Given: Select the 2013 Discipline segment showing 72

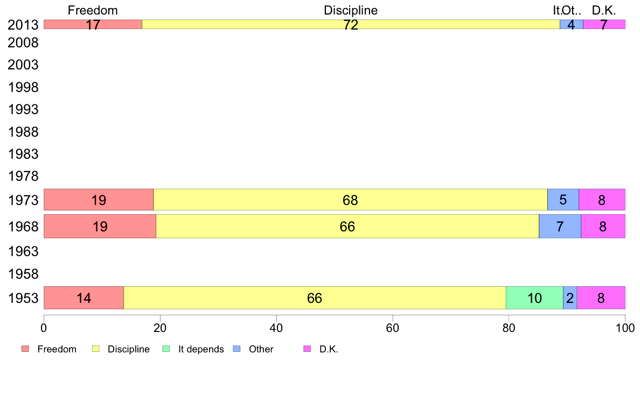Looking at the screenshot, I should [351, 24].
